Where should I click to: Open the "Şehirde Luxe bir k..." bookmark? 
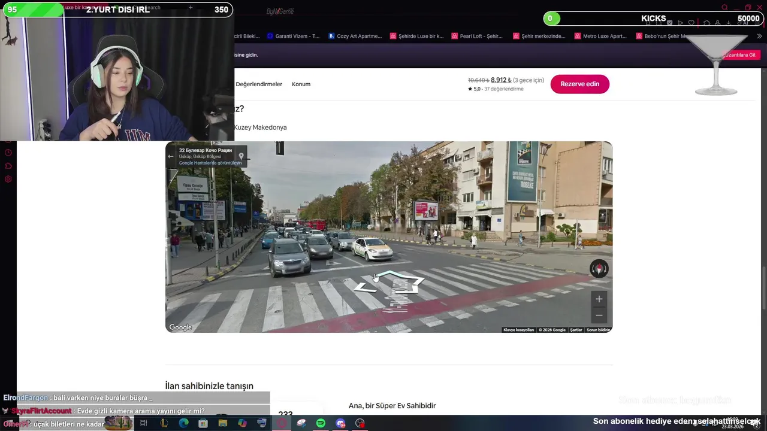click(416, 36)
